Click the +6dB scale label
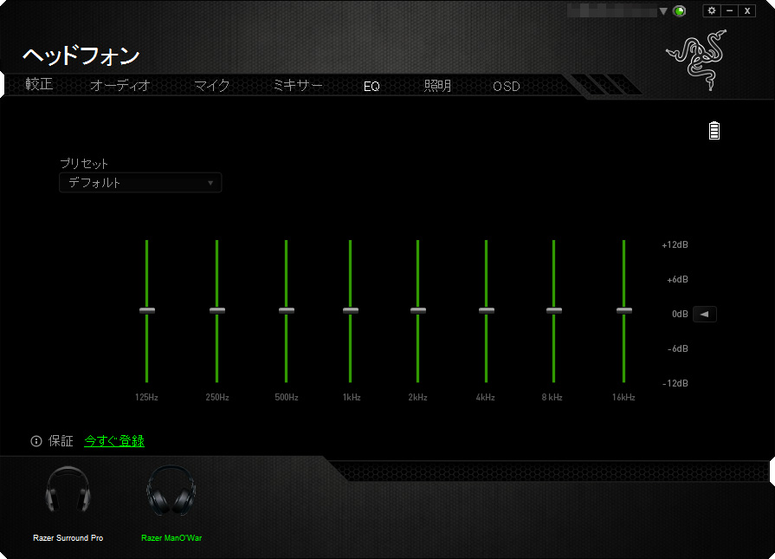This screenshot has height=559, width=775. 677,279
